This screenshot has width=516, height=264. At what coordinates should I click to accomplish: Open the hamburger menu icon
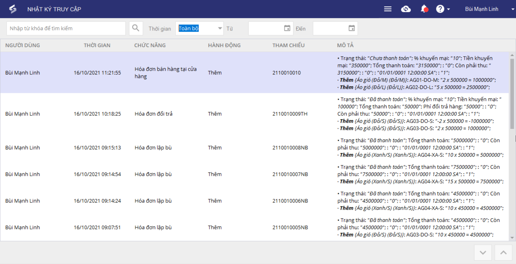pos(388,9)
